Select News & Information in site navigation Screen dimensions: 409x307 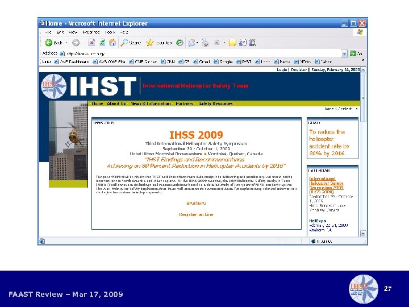click(x=151, y=103)
